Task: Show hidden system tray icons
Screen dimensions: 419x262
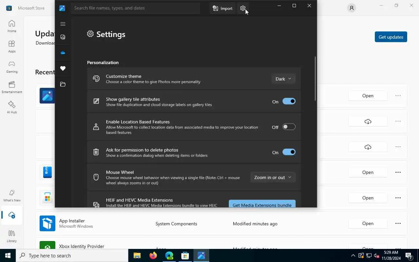Action: tap(353, 255)
